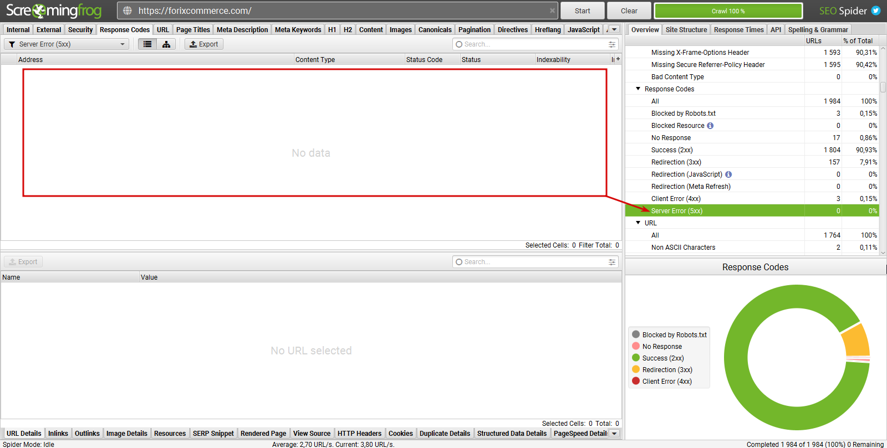Select the Overview tab

click(645, 30)
